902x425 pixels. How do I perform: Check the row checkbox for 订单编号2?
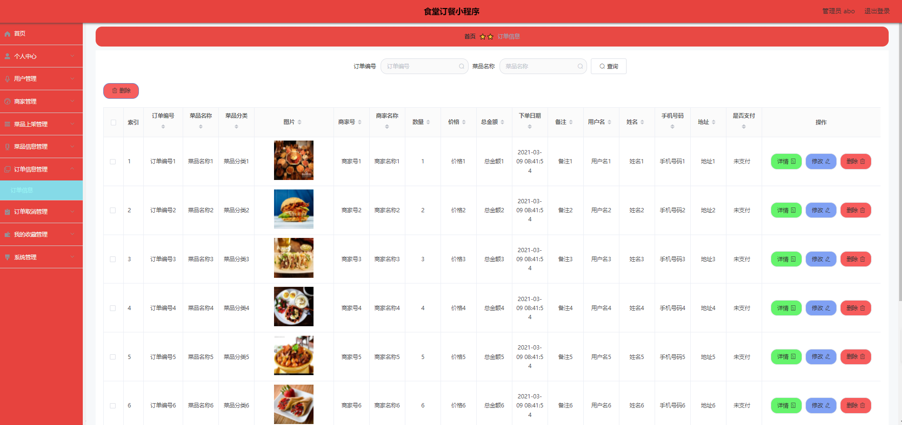pyautogui.click(x=113, y=210)
